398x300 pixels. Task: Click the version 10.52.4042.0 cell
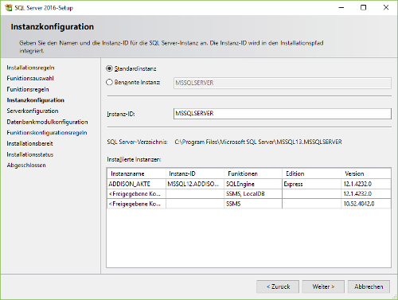(x=366, y=204)
